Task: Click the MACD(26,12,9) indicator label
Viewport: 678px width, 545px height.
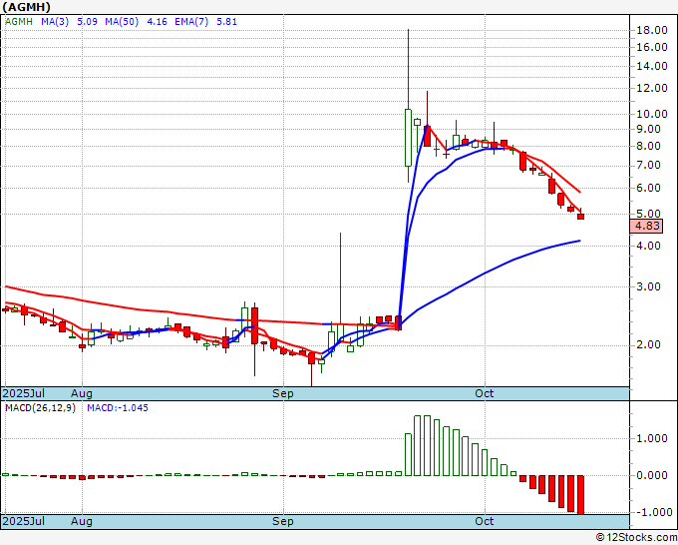Action: pos(40,408)
